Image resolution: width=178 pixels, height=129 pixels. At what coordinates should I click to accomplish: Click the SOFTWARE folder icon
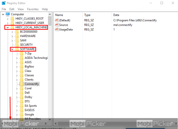pyautogui.click(x=17, y=49)
